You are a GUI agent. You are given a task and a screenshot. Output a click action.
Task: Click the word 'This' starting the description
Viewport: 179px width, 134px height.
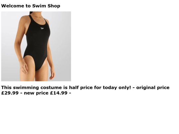tap(6, 88)
